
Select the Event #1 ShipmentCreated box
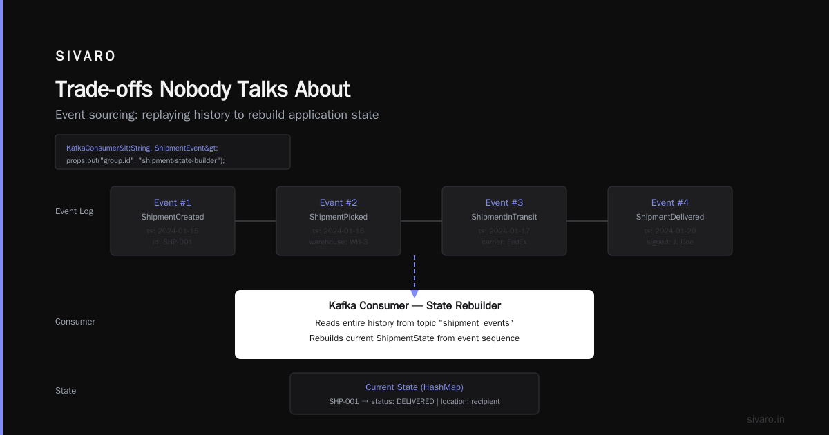pos(173,221)
